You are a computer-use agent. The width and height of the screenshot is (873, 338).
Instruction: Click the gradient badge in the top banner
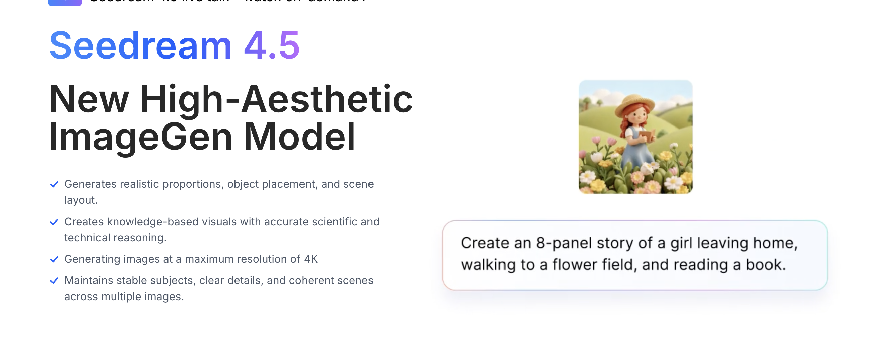tap(65, 2)
